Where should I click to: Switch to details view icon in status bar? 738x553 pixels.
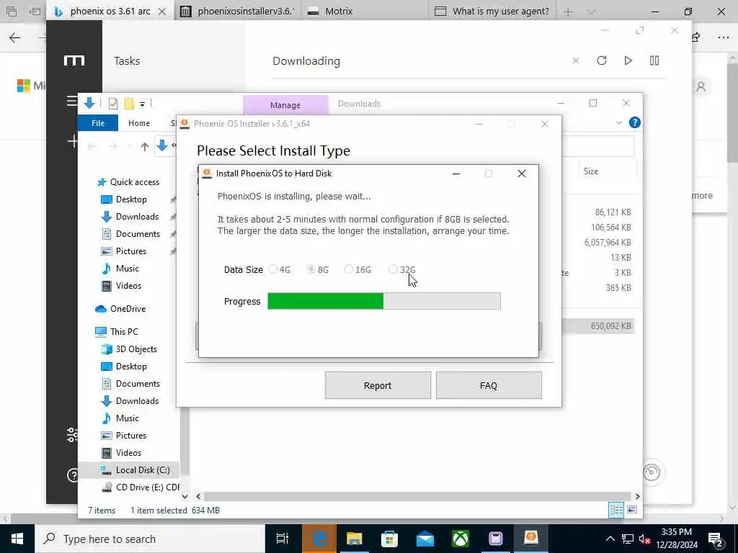[616, 511]
